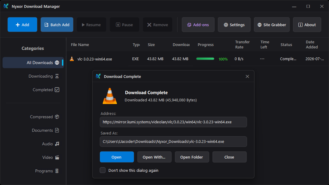Click the Saved As path field

click(x=173, y=141)
